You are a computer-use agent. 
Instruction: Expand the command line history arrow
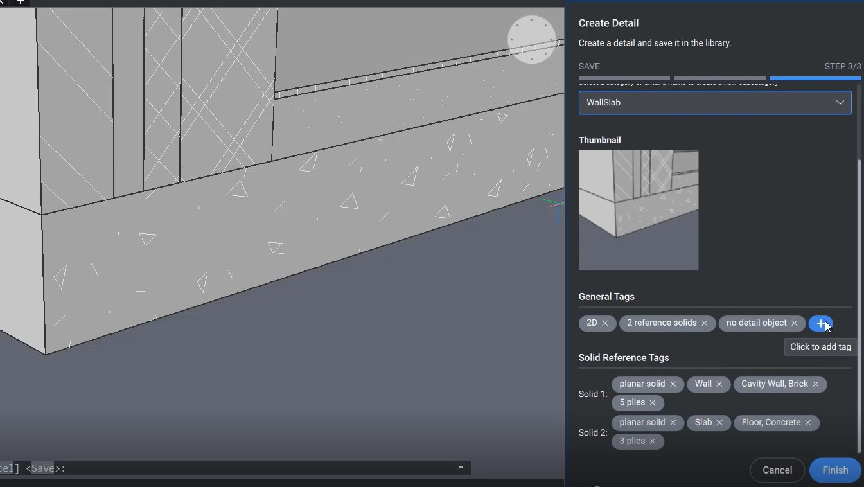click(461, 467)
